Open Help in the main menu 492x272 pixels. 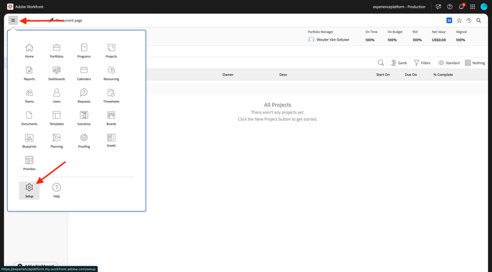tap(56, 191)
